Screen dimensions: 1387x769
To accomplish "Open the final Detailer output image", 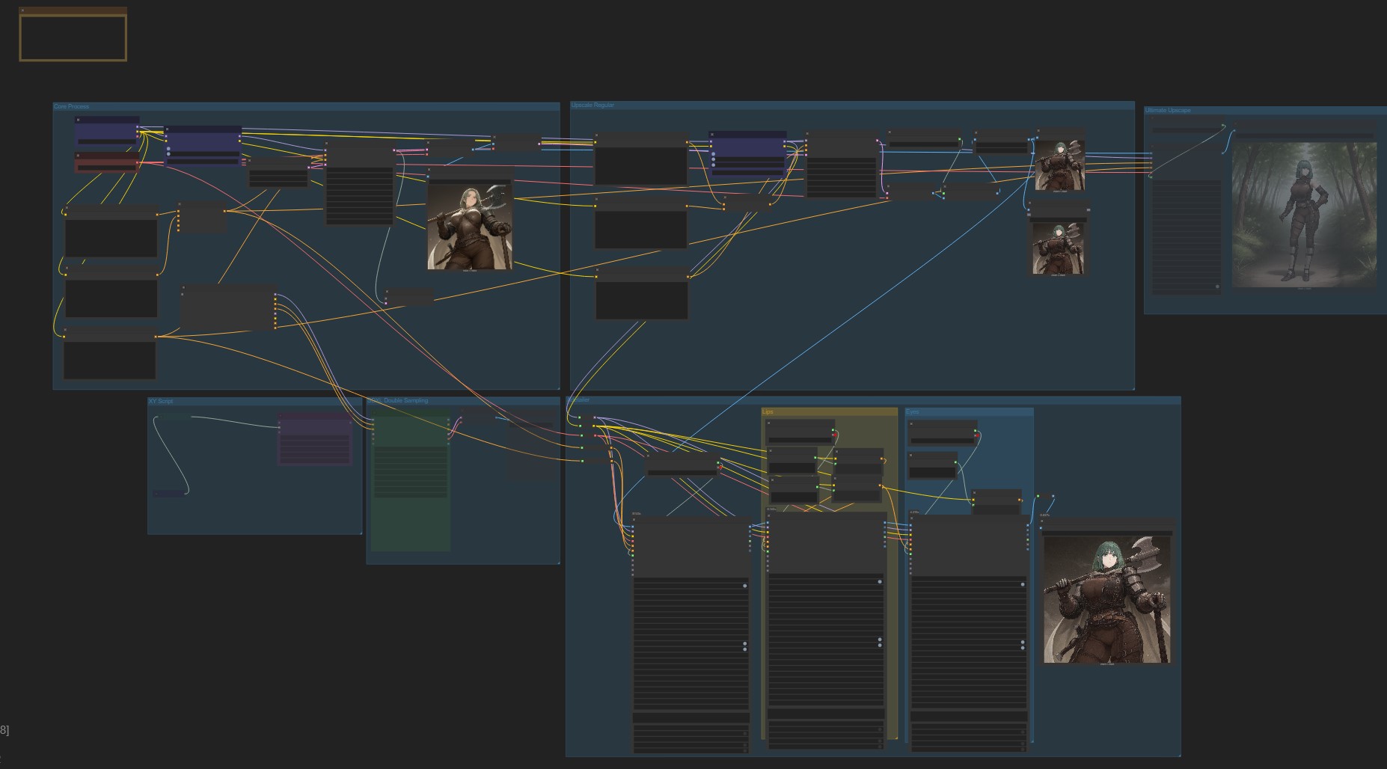I will [1107, 599].
